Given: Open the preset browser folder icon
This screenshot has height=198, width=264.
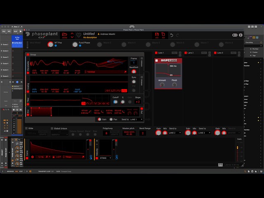Looking at the screenshot, I should pos(64,35).
